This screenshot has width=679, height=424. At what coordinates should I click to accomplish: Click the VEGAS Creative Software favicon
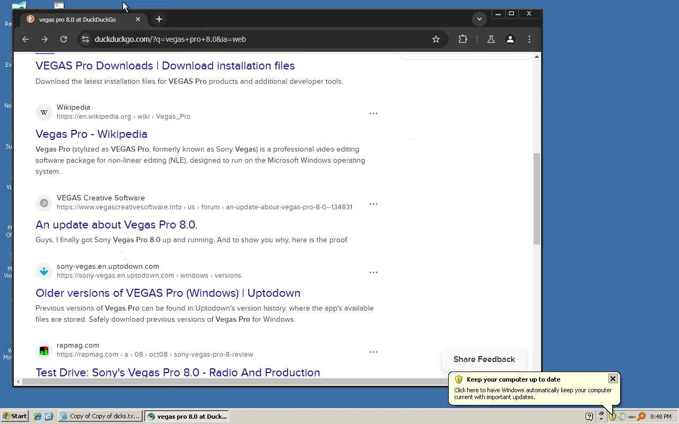pos(44,203)
